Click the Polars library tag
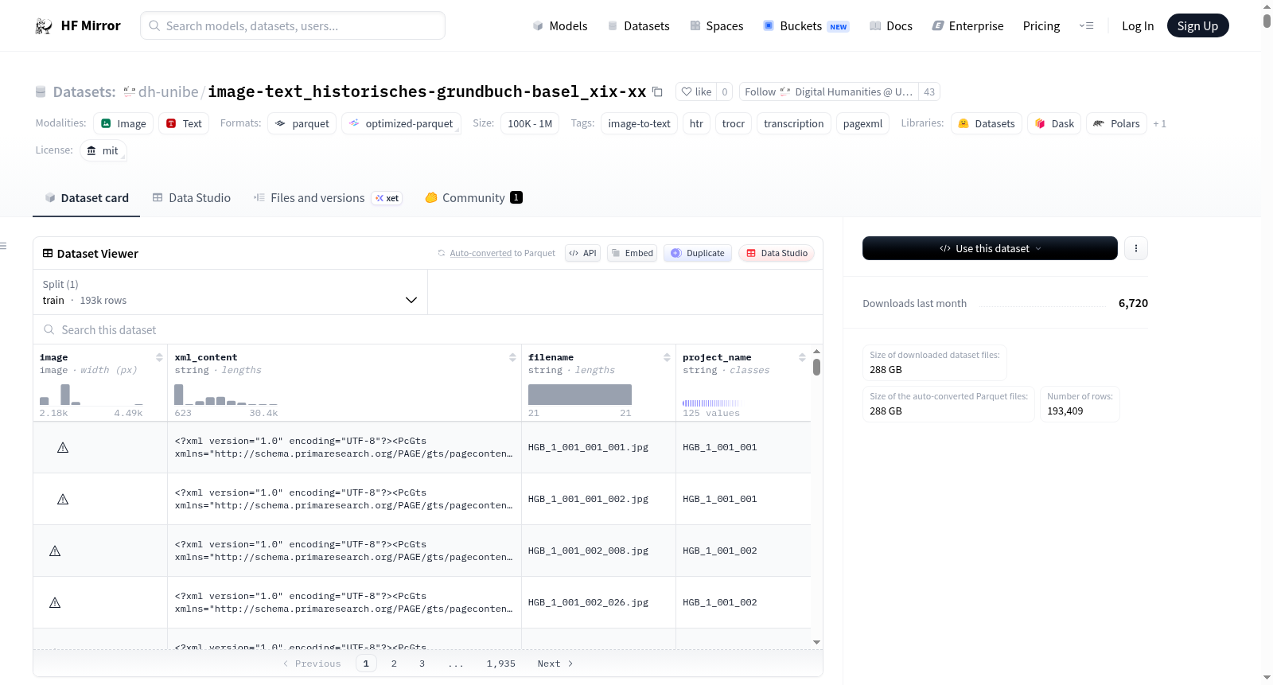1273x685 pixels. tap(1116, 123)
